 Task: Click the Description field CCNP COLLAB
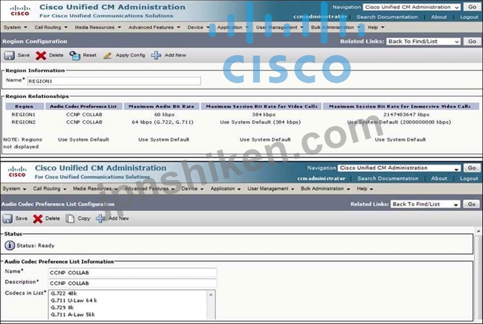[133, 283]
